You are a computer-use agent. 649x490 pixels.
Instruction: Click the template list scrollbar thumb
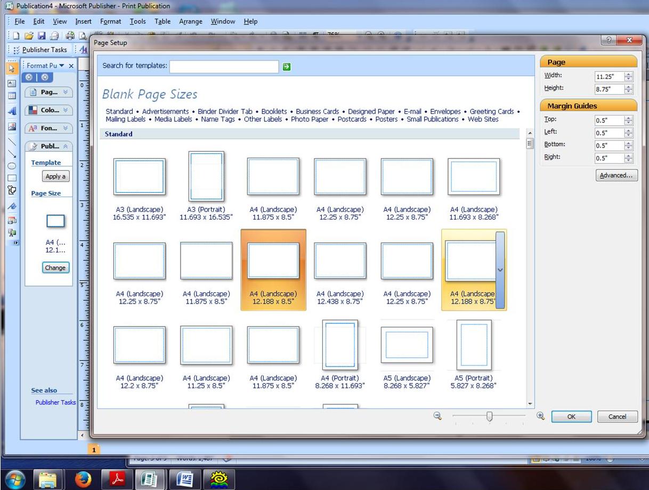529,144
